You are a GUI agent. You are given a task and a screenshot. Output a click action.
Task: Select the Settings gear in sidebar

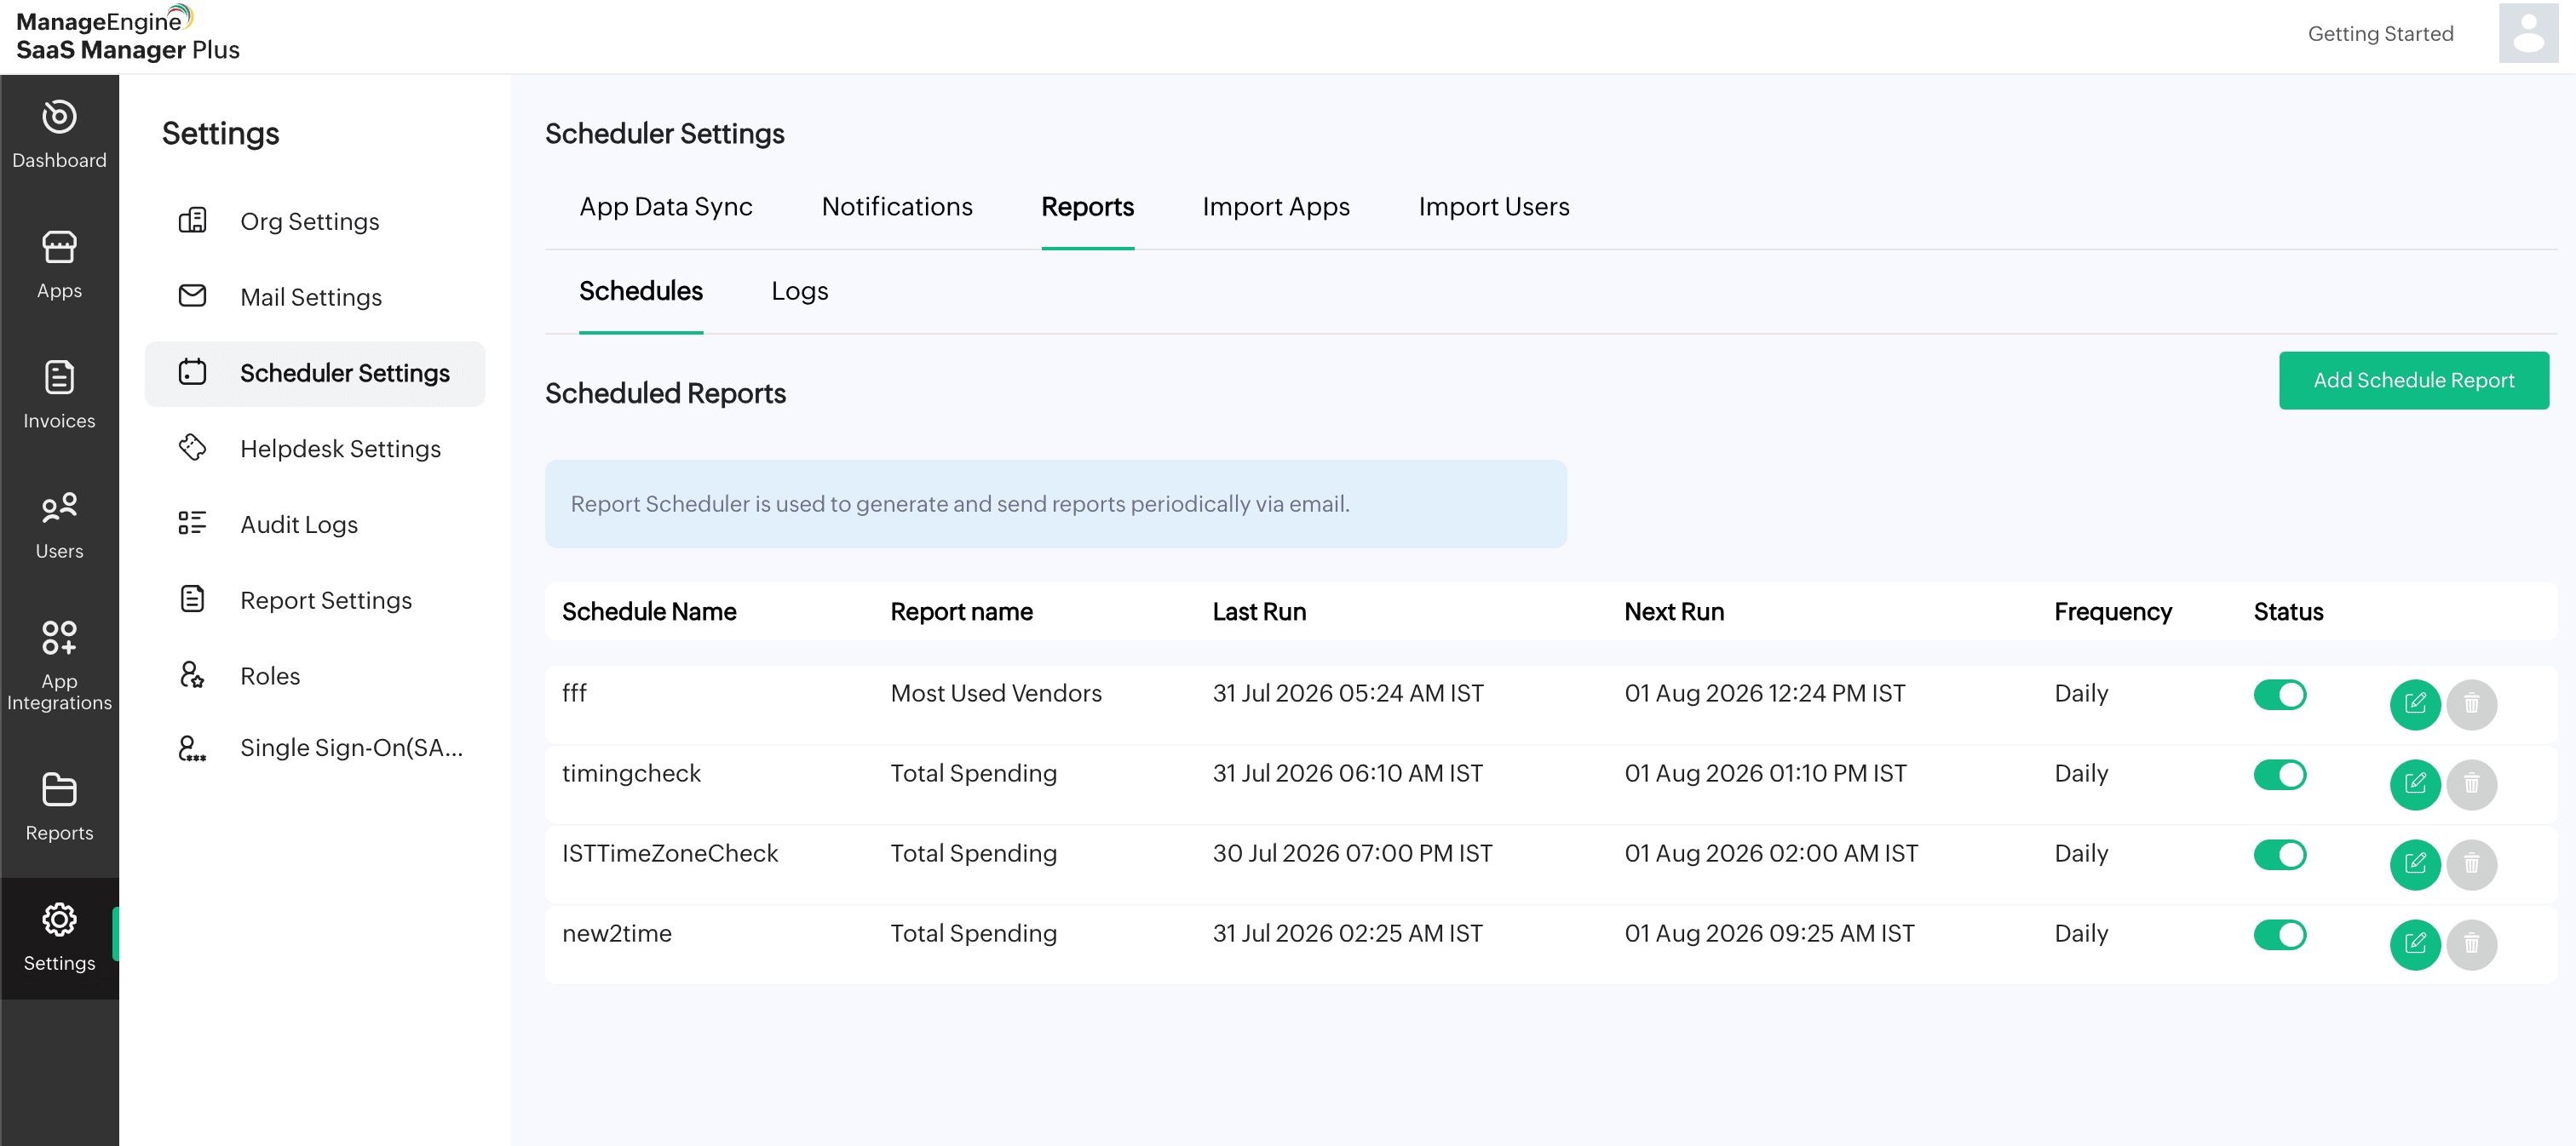click(x=59, y=937)
